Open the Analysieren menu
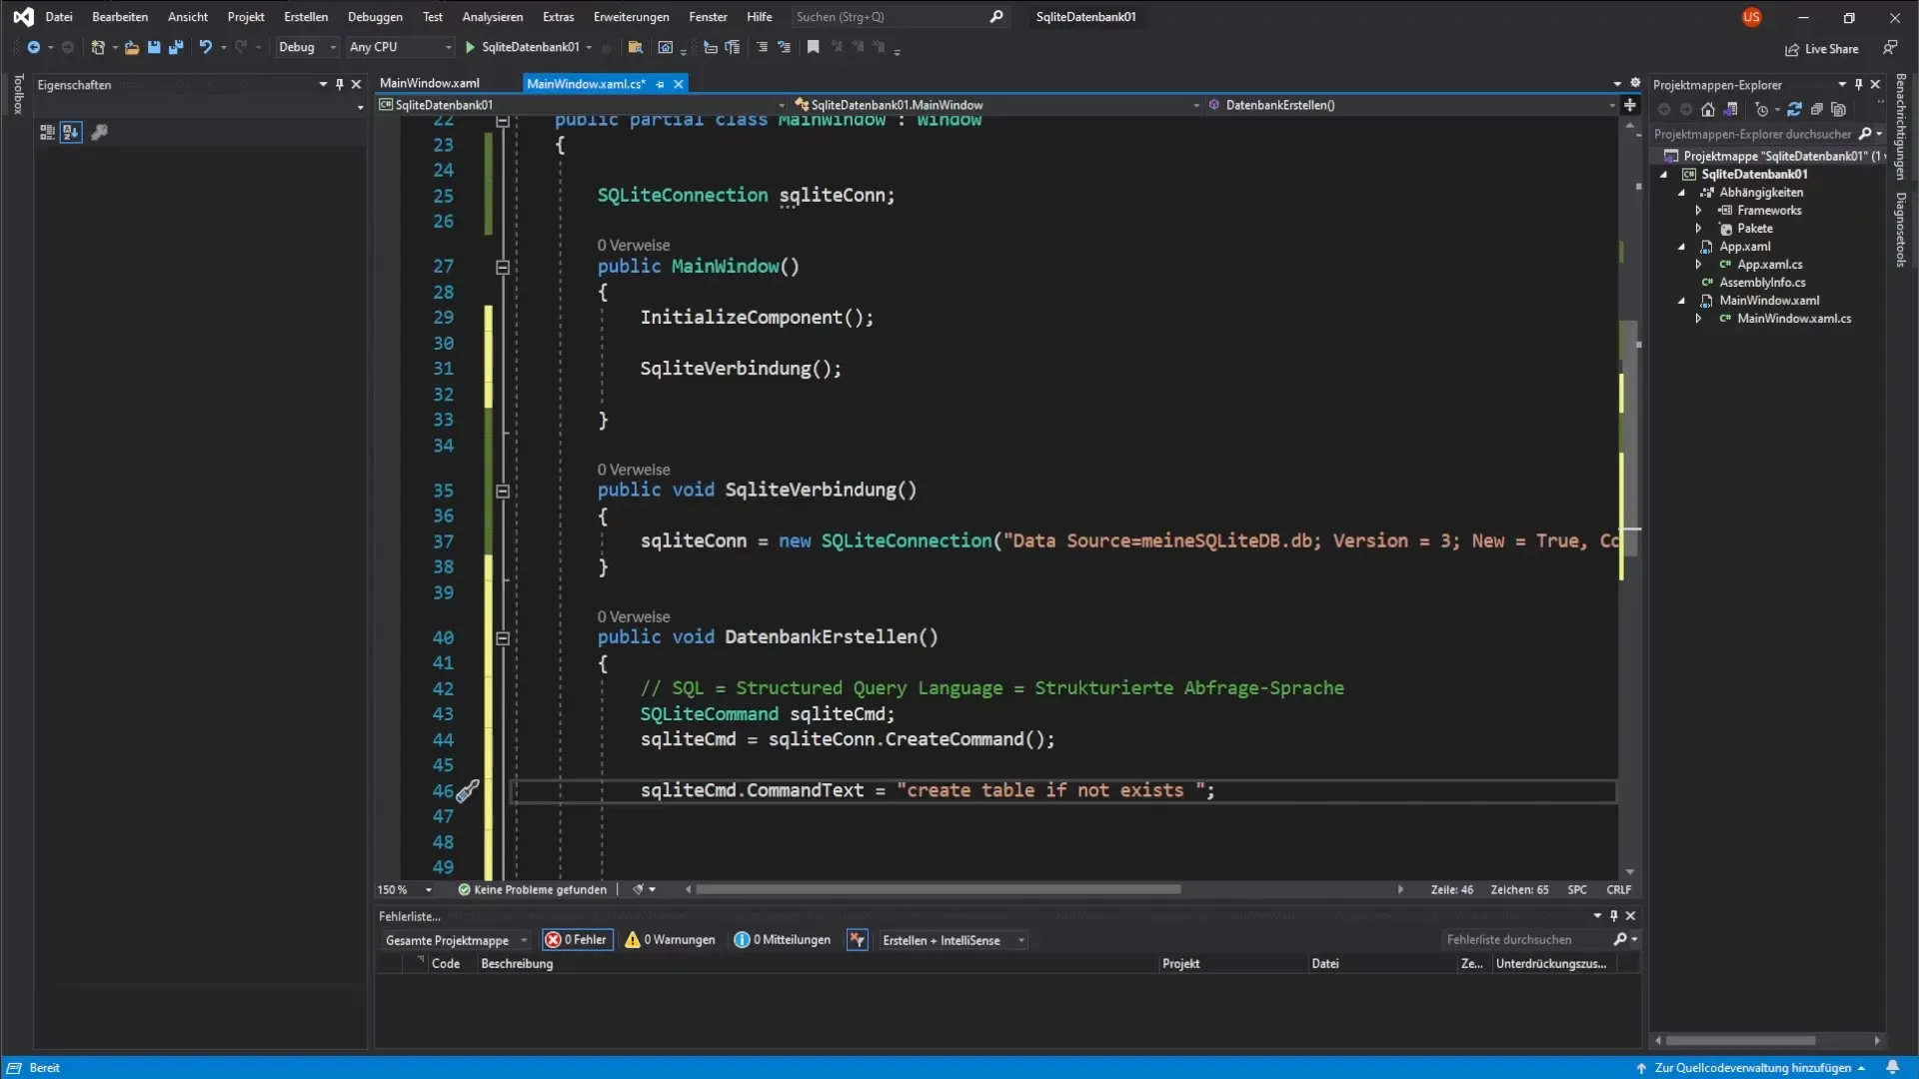This screenshot has width=1919, height=1079. coord(492,17)
